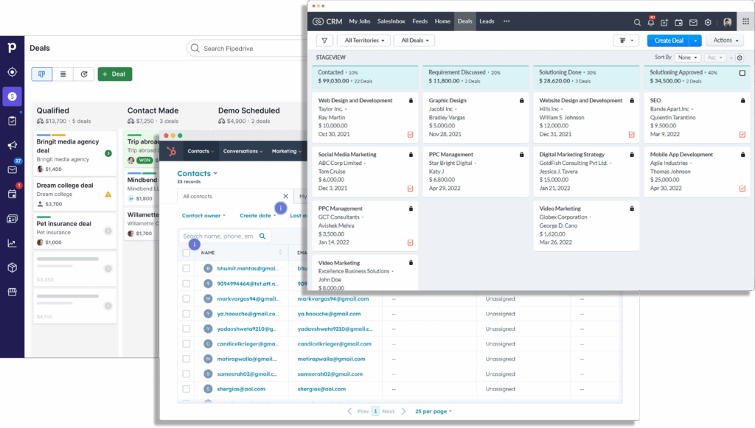755x428 pixels.
Task: Tick checkbox for yadavshweta9210 contact row
Action: point(187,329)
